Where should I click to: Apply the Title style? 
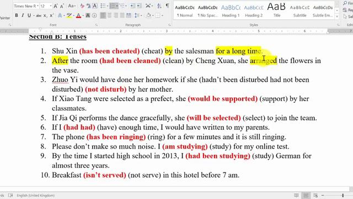tap(276, 11)
